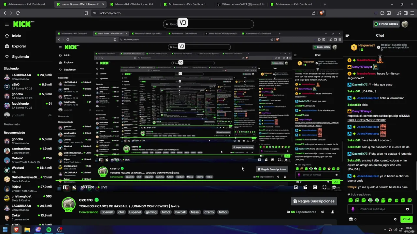Open chat settings gear icon
Image resolution: width=417 pixels, height=234 pixels.
[x=395, y=219]
